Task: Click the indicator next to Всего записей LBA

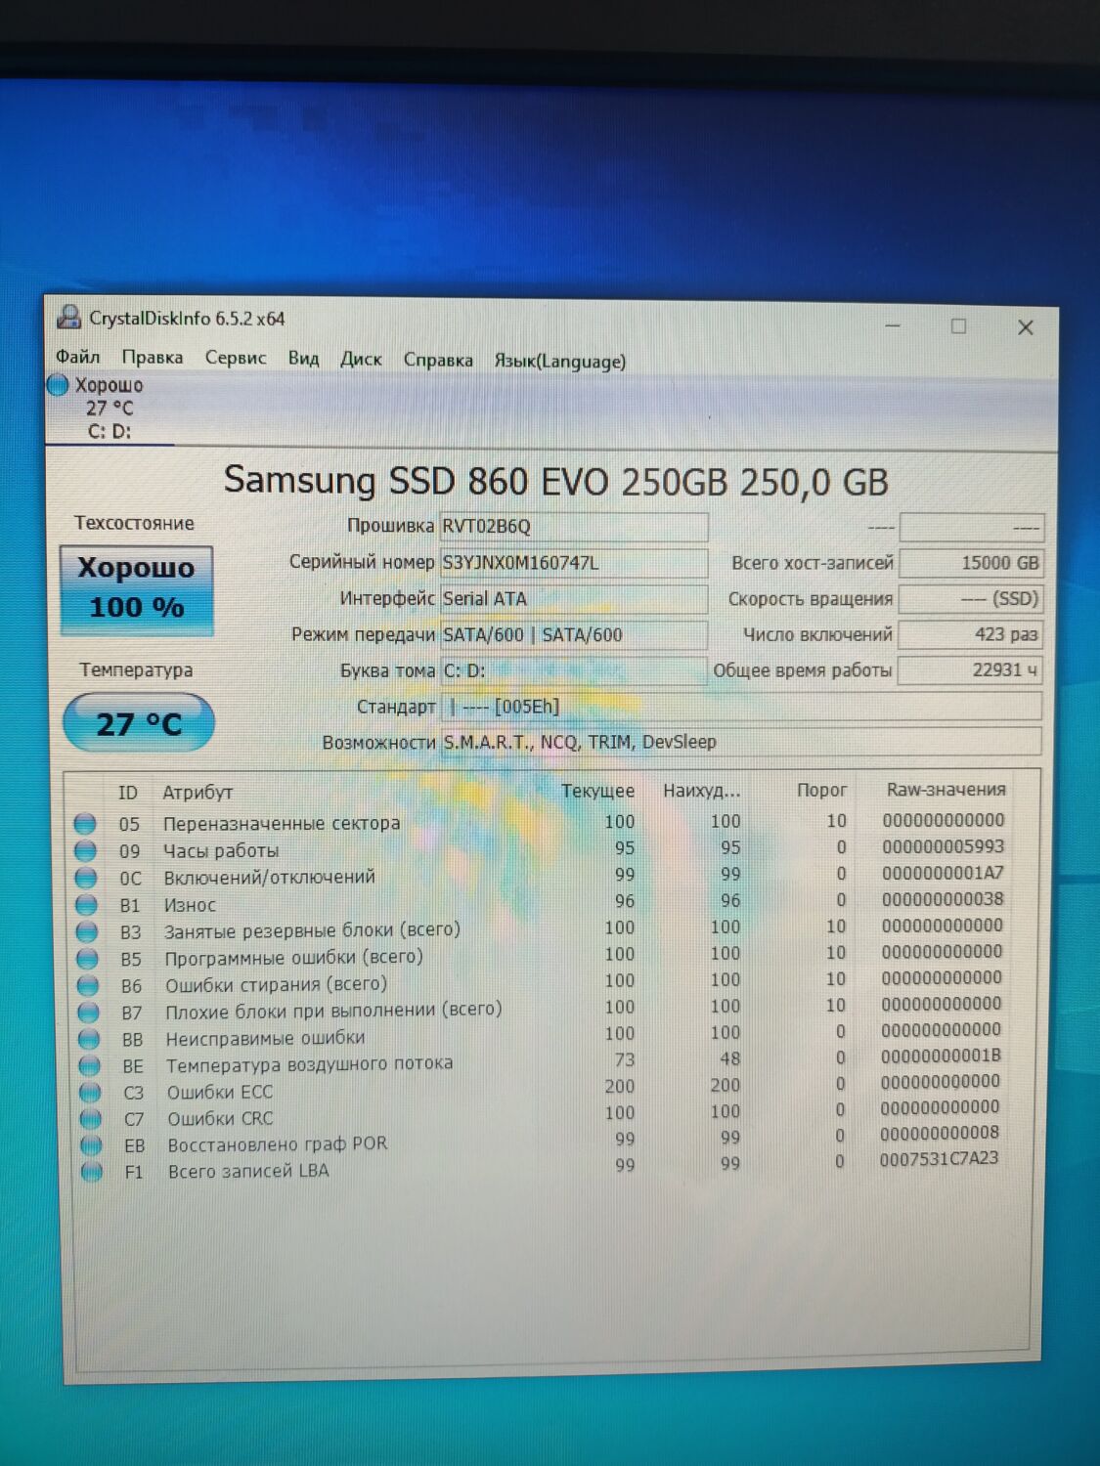Action: pos(89,1171)
